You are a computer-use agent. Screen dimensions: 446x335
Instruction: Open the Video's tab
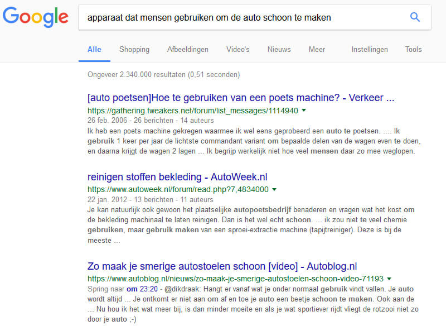pos(238,50)
